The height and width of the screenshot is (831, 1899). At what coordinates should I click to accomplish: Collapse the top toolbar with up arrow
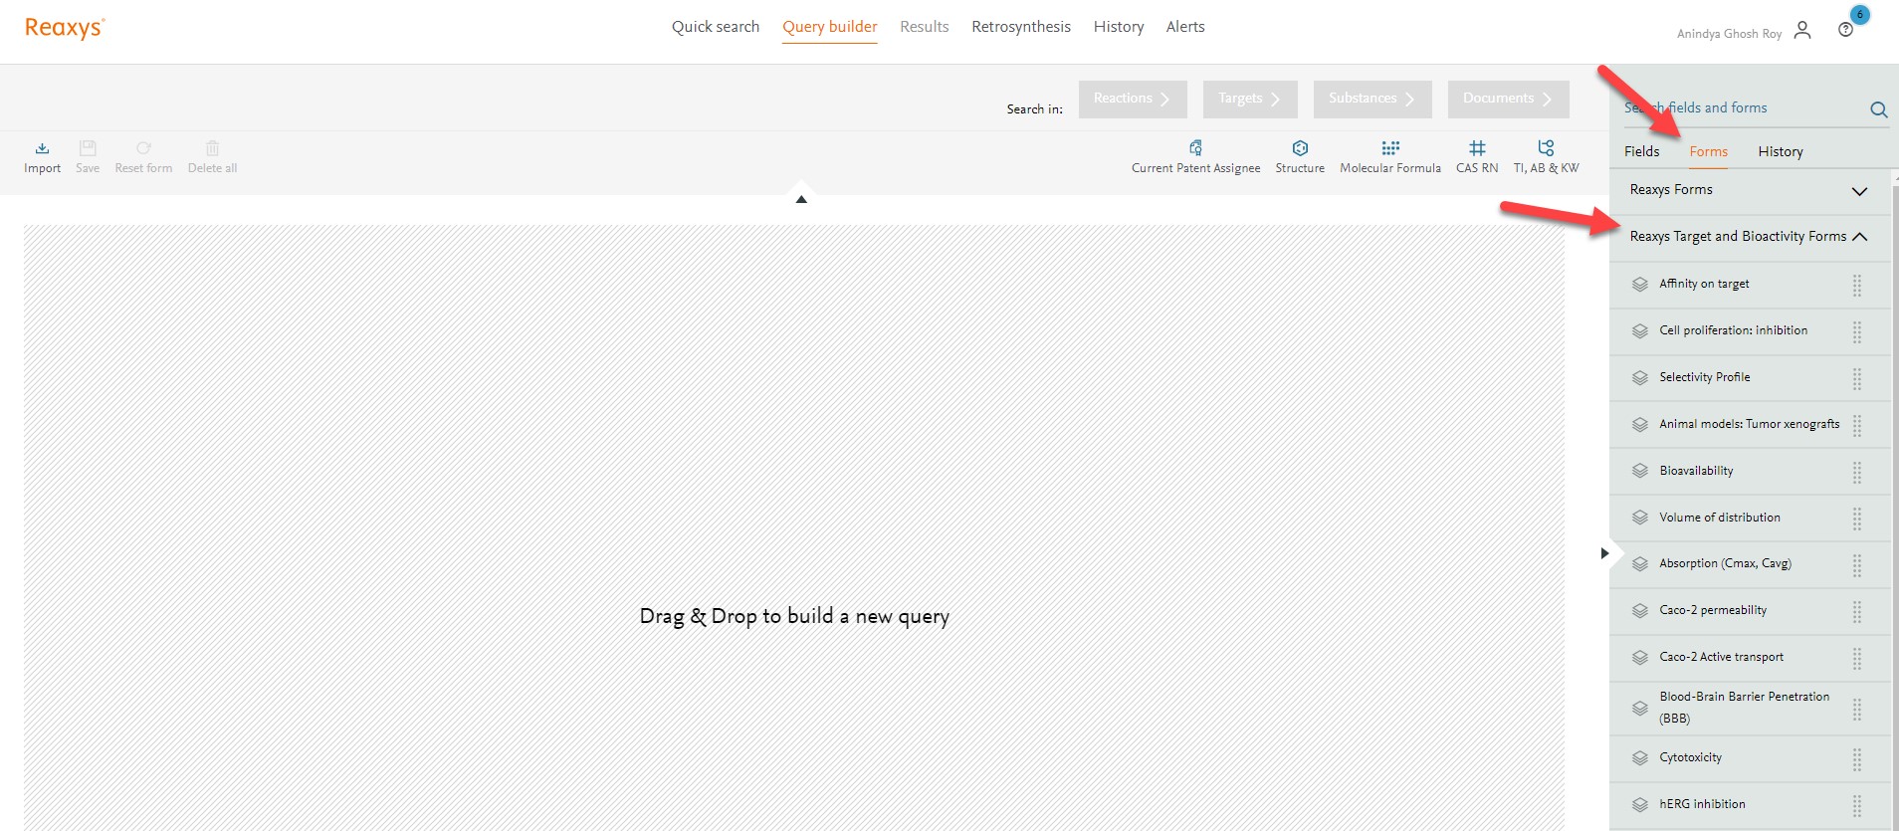pos(801,199)
